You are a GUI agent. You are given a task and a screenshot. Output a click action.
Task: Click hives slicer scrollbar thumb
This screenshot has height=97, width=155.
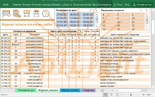click(x=147, y=20)
